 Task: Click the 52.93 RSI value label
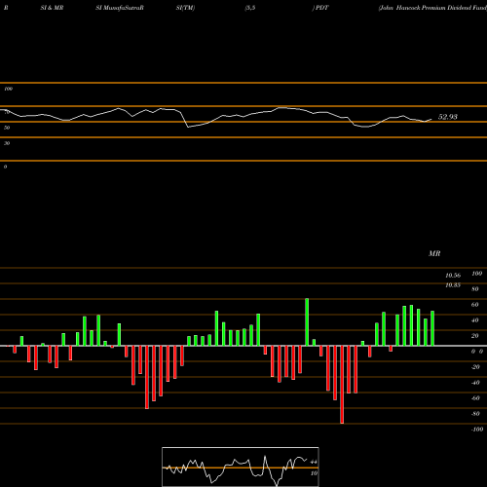(x=447, y=117)
